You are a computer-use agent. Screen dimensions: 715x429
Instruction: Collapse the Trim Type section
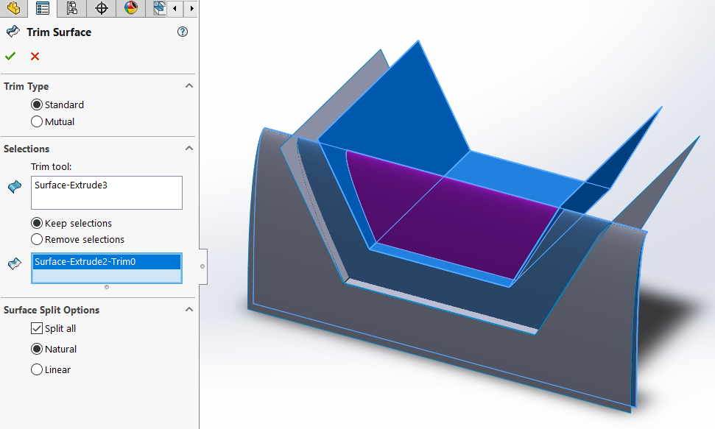(x=189, y=85)
